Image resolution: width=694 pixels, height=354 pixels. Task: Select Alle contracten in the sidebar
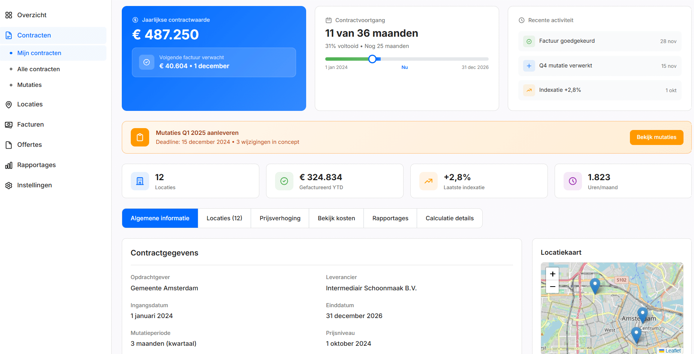38,69
